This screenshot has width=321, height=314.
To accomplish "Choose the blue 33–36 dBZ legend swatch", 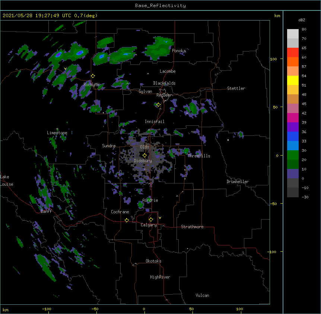I will 293,136.
